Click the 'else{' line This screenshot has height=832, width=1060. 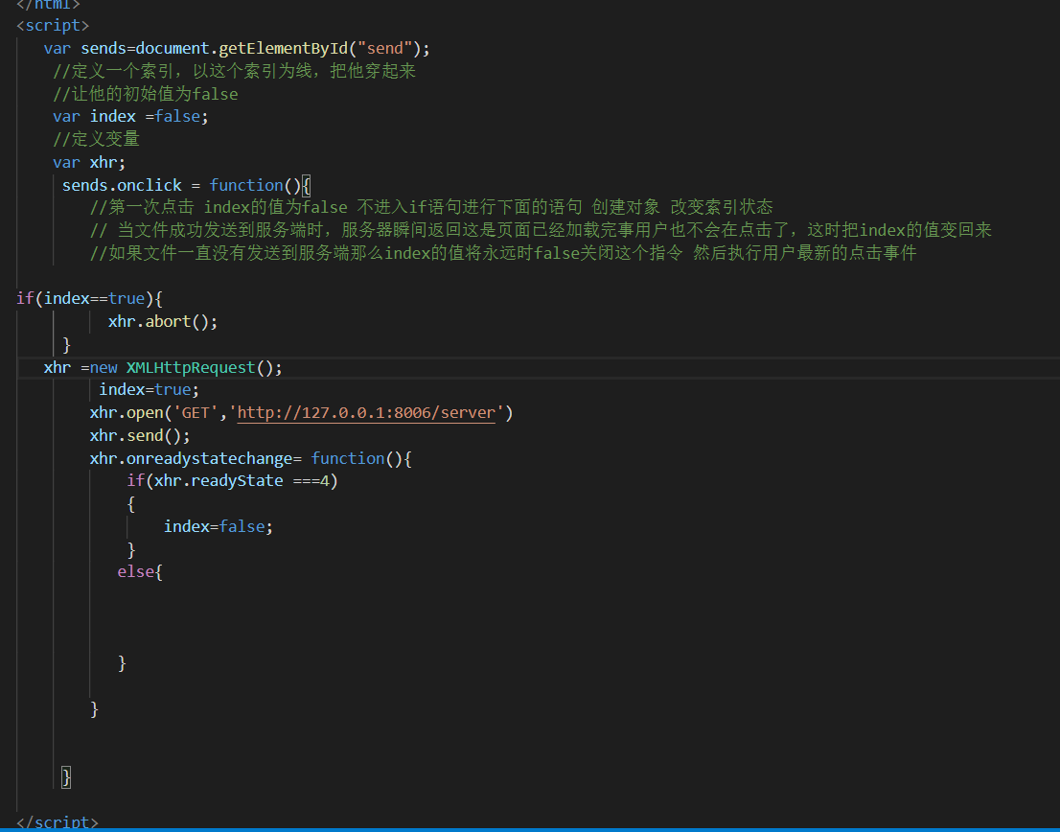tap(140, 572)
